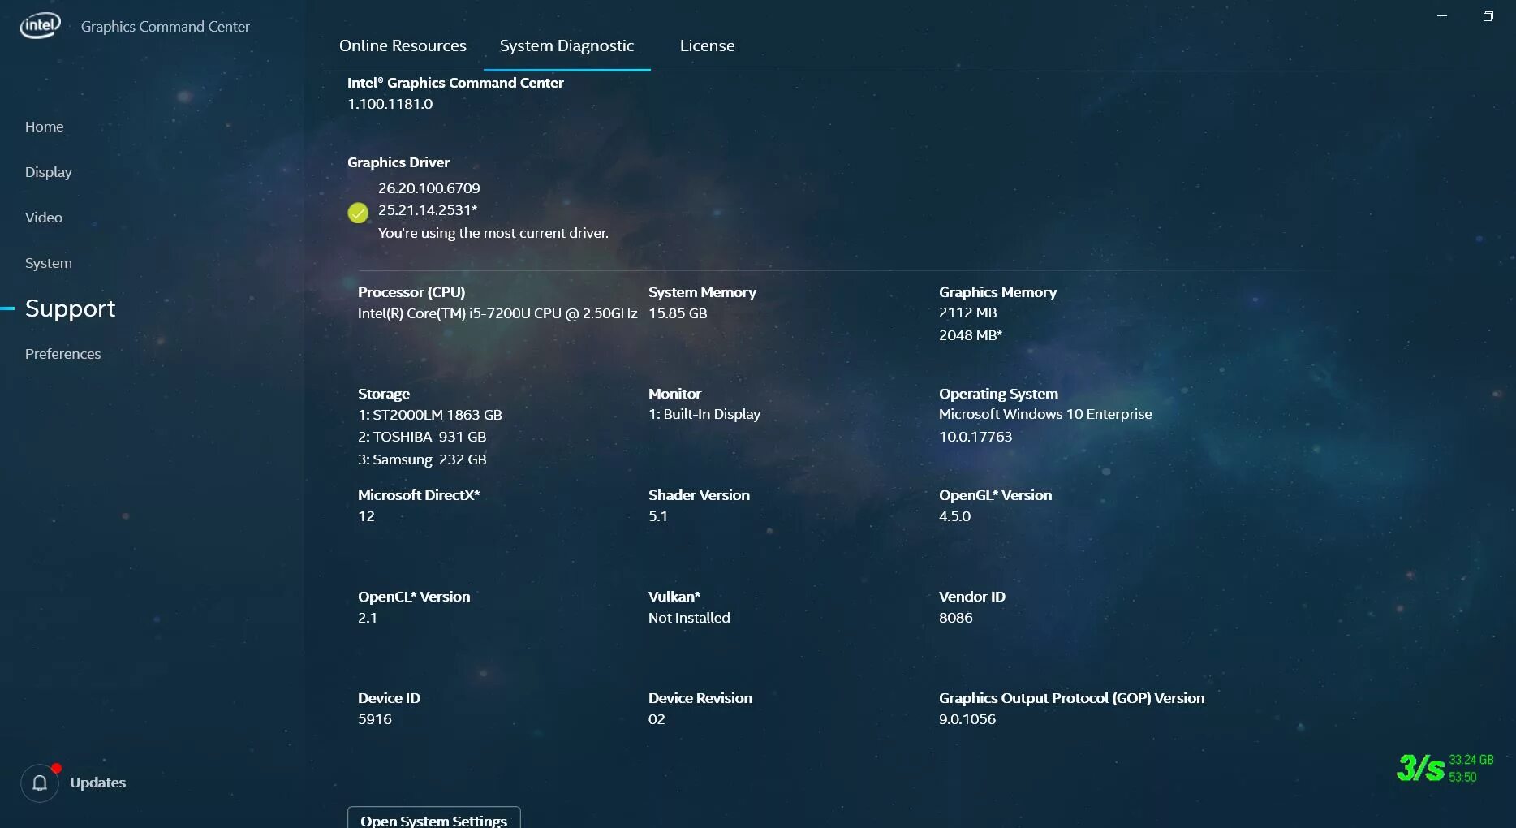Click driver version 25.21.14.2531*
This screenshot has width=1516, height=828.
point(428,210)
